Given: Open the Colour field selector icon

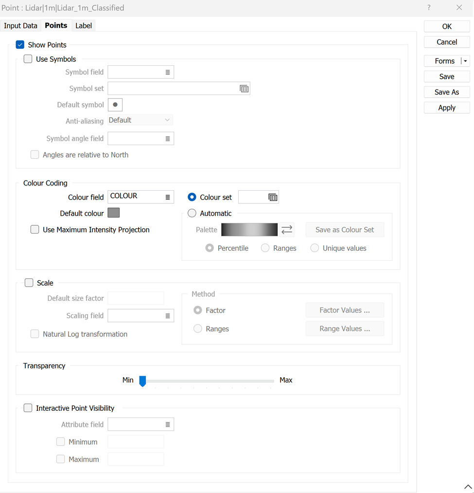Looking at the screenshot, I should (168, 197).
